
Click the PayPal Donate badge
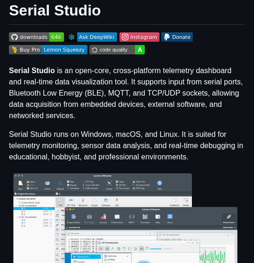177,37
